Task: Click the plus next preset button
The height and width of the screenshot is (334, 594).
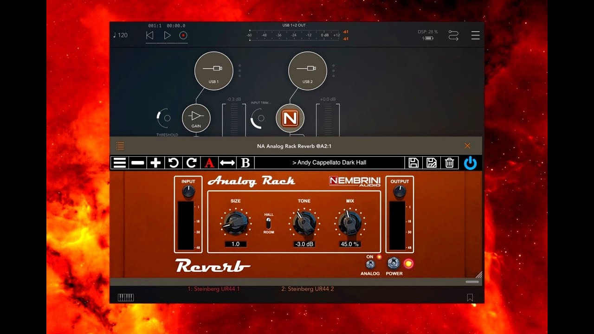Action: (x=155, y=163)
